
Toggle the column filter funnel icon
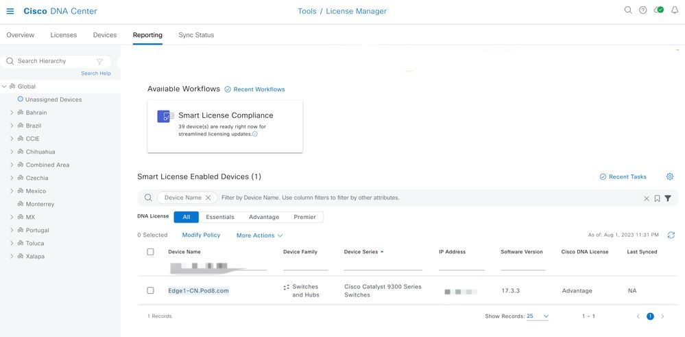[x=668, y=198]
